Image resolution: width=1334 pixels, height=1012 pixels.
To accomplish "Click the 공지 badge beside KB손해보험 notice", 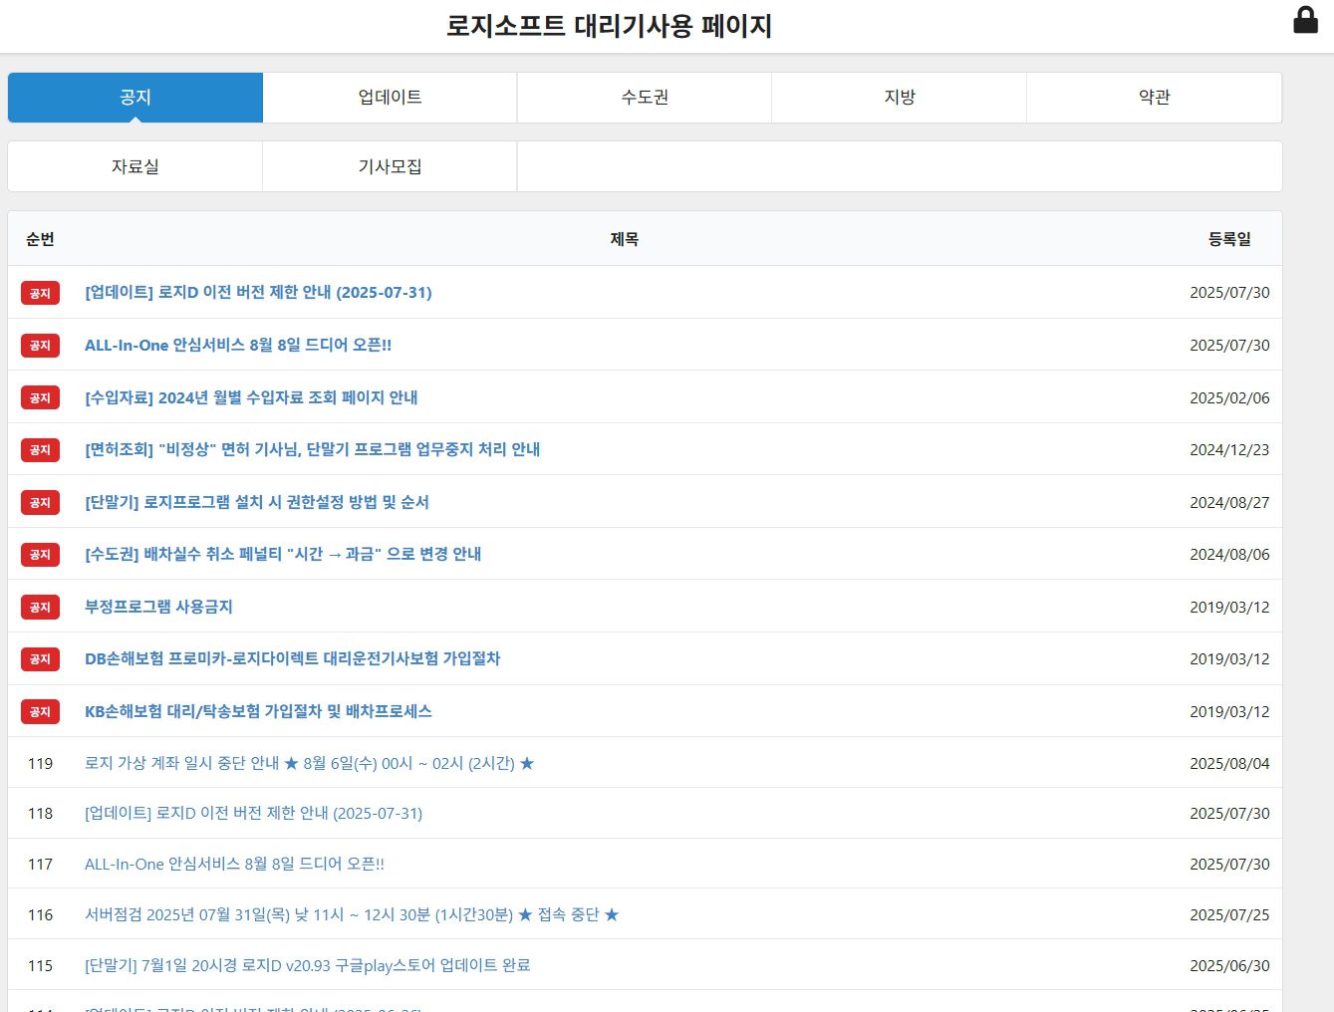I will point(40,711).
